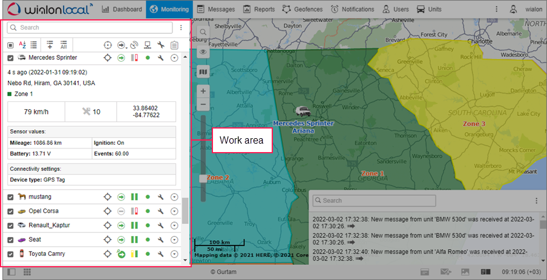Image resolution: width=547 pixels, height=280 pixels.
Task: Open mustang properties wrench
Action: [x=161, y=197]
